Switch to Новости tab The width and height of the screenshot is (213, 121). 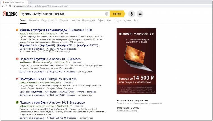click(x=75, y=20)
